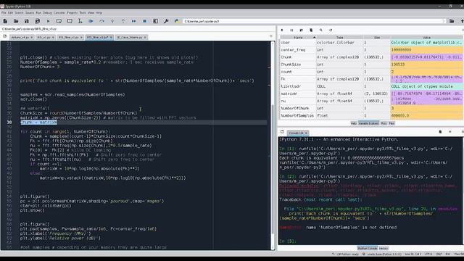Run selection or current line icon
The width and height of the screenshot is (464, 261).
coord(80,21)
